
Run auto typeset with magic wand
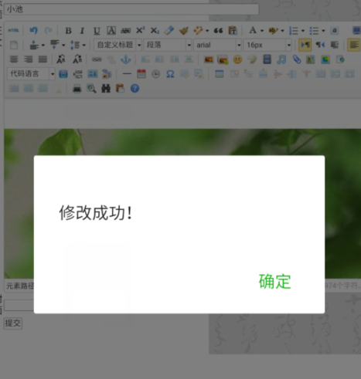click(x=198, y=31)
